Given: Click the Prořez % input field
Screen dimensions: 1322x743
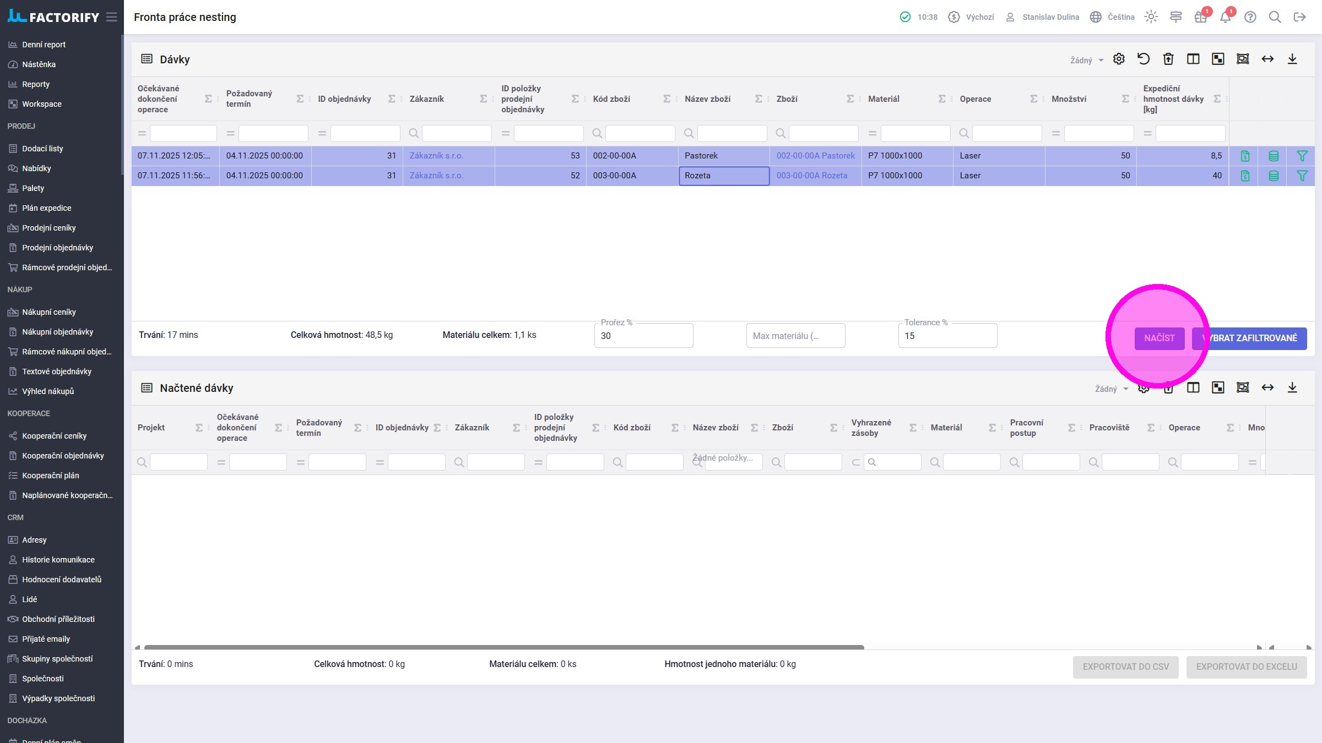Looking at the screenshot, I should point(643,336).
